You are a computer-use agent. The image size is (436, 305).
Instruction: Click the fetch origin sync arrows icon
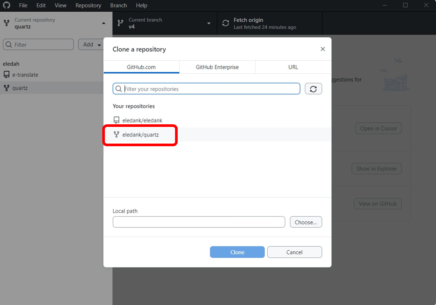[x=226, y=23]
